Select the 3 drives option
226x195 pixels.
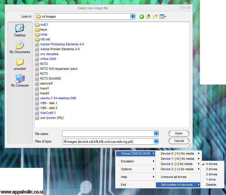(212, 169)
